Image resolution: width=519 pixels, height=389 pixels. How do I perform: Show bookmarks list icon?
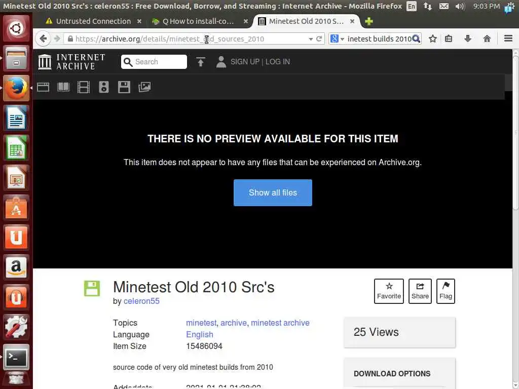click(449, 38)
